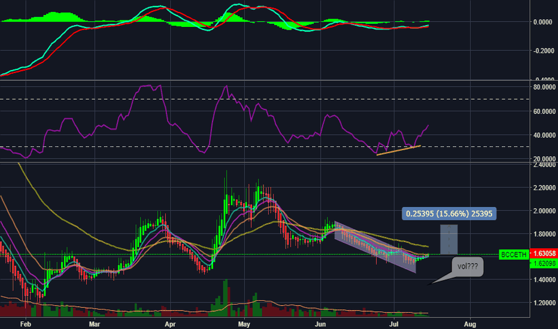Click the -0.2000 value on MACD scale
558x329 pixels.
(x=544, y=51)
